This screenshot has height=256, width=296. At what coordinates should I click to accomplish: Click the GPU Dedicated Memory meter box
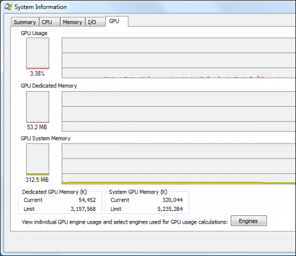[37, 107]
